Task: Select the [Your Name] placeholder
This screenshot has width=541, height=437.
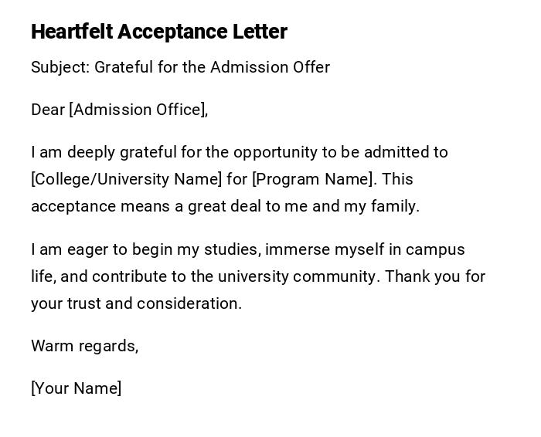Action: click(77, 388)
